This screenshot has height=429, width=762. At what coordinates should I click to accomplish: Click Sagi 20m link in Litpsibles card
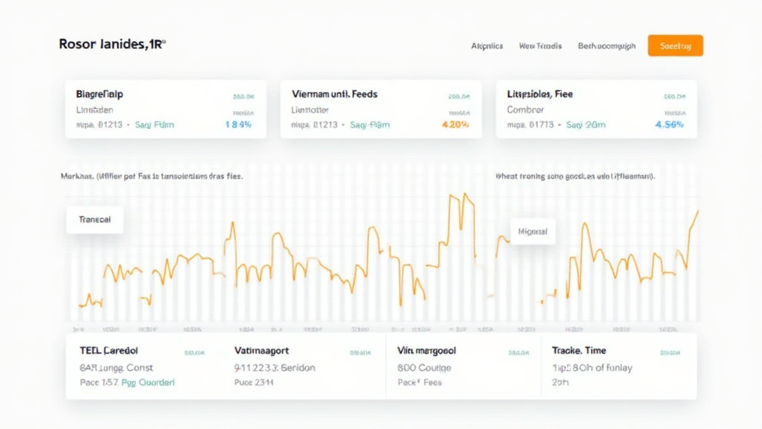point(586,125)
